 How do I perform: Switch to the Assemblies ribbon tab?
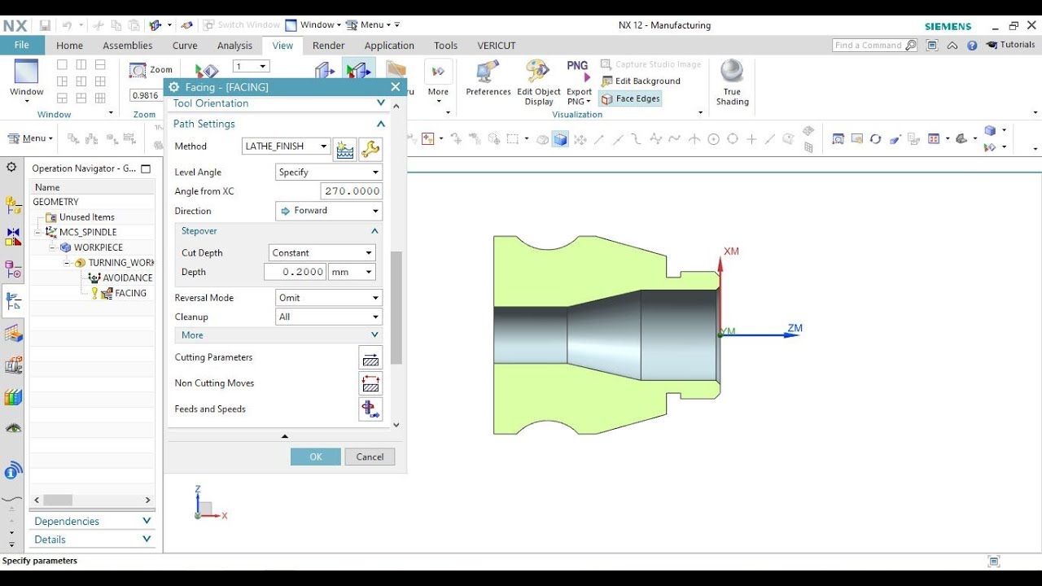point(128,46)
